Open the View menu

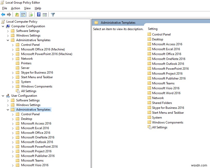(x=27, y=8)
